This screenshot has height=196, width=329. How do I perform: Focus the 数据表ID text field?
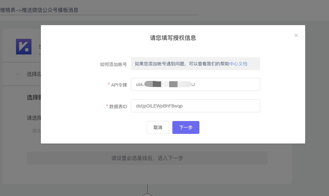195,106
